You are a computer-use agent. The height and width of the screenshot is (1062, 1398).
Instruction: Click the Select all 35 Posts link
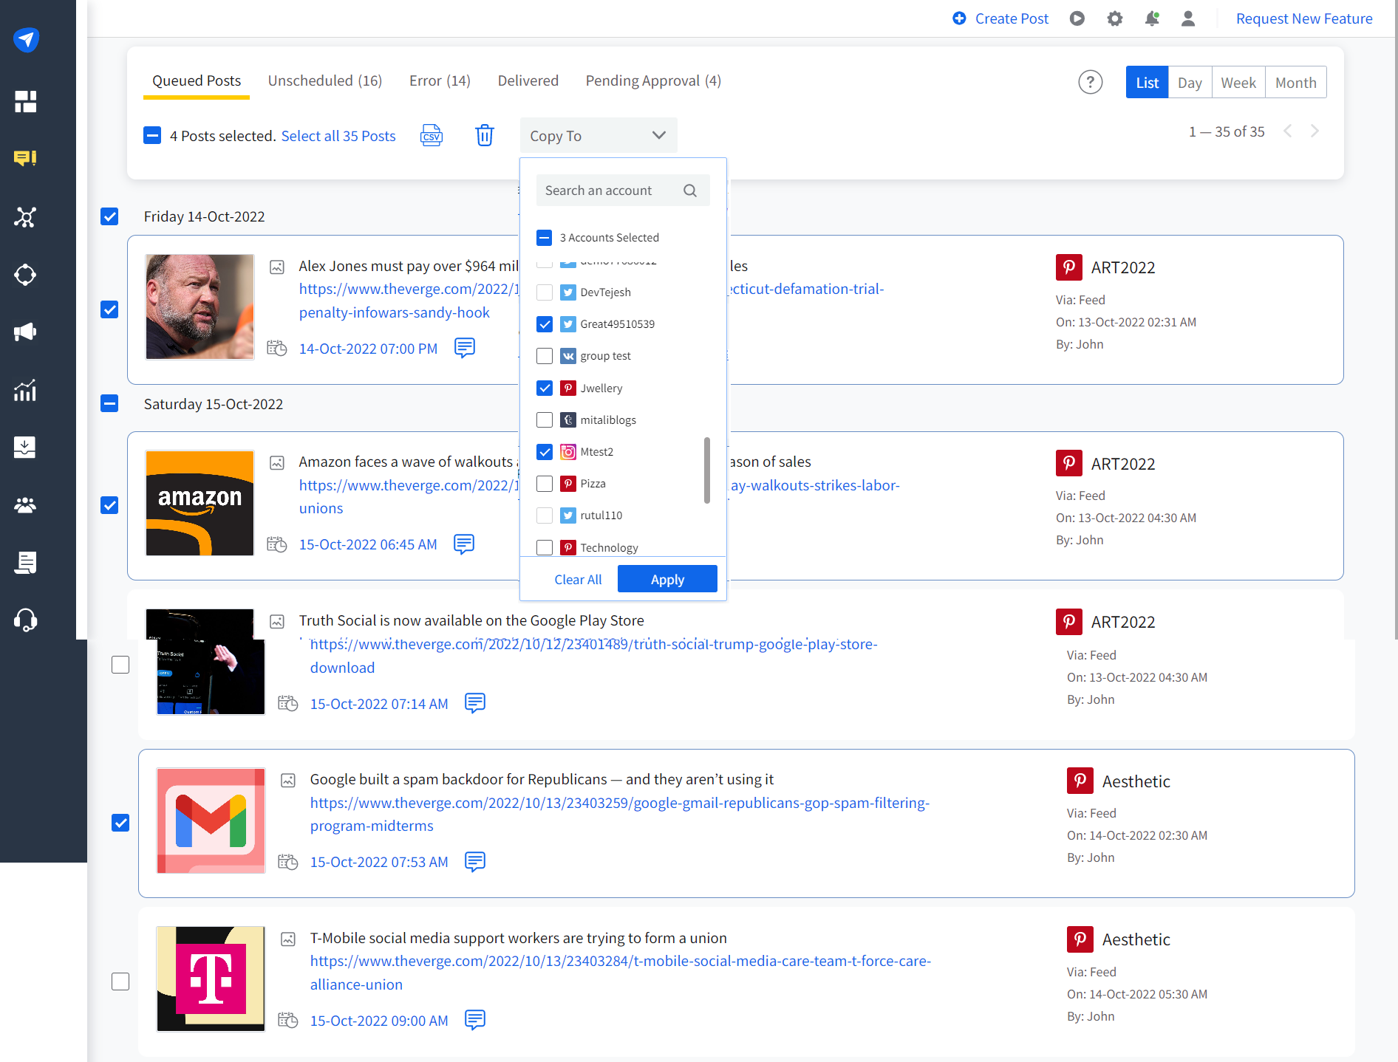point(338,136)
